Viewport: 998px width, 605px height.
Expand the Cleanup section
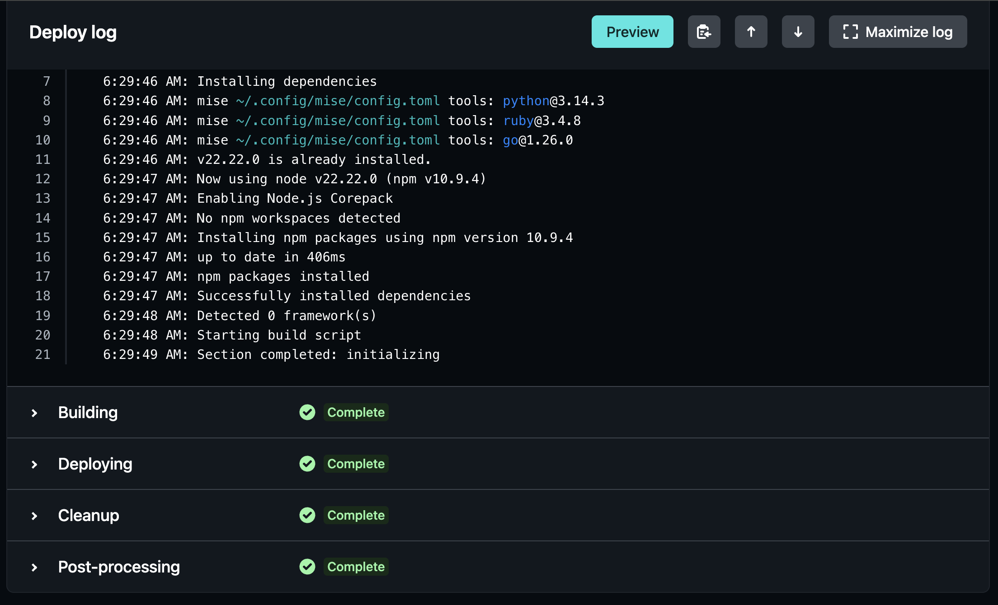[x=34, y=515]
